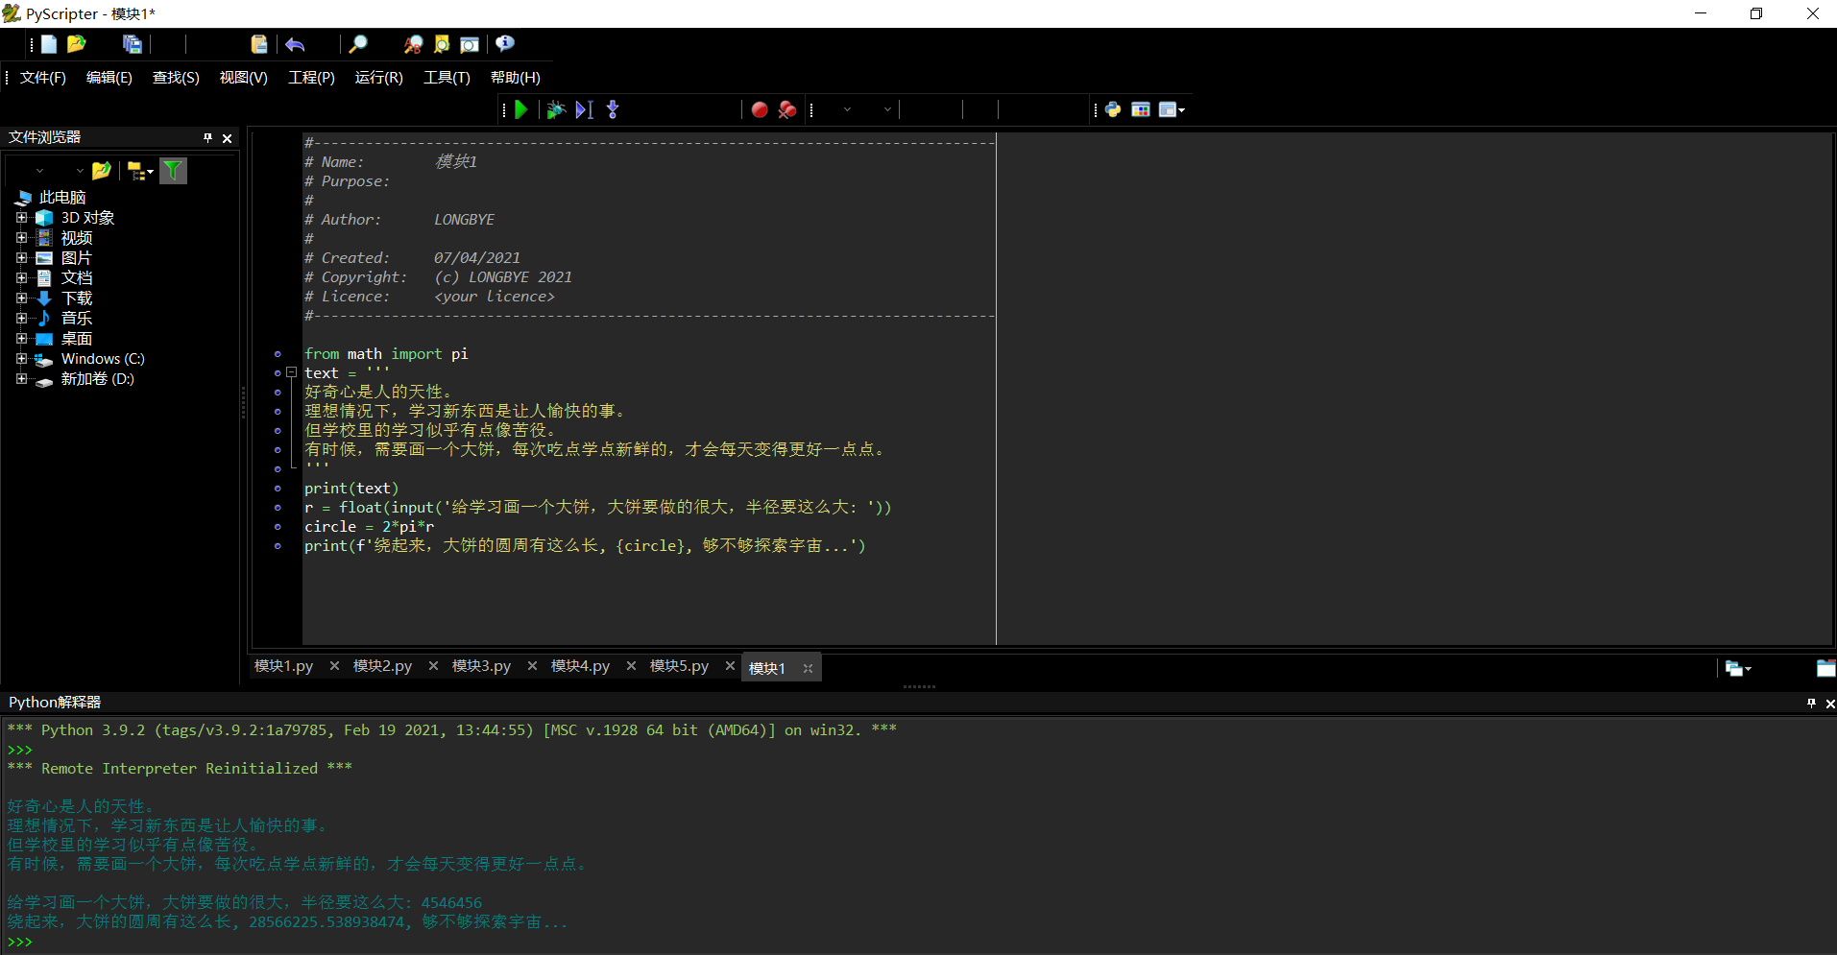Expand the 图片 tree node
This screenshot has height=955, width=1837.
click(21, 258)
